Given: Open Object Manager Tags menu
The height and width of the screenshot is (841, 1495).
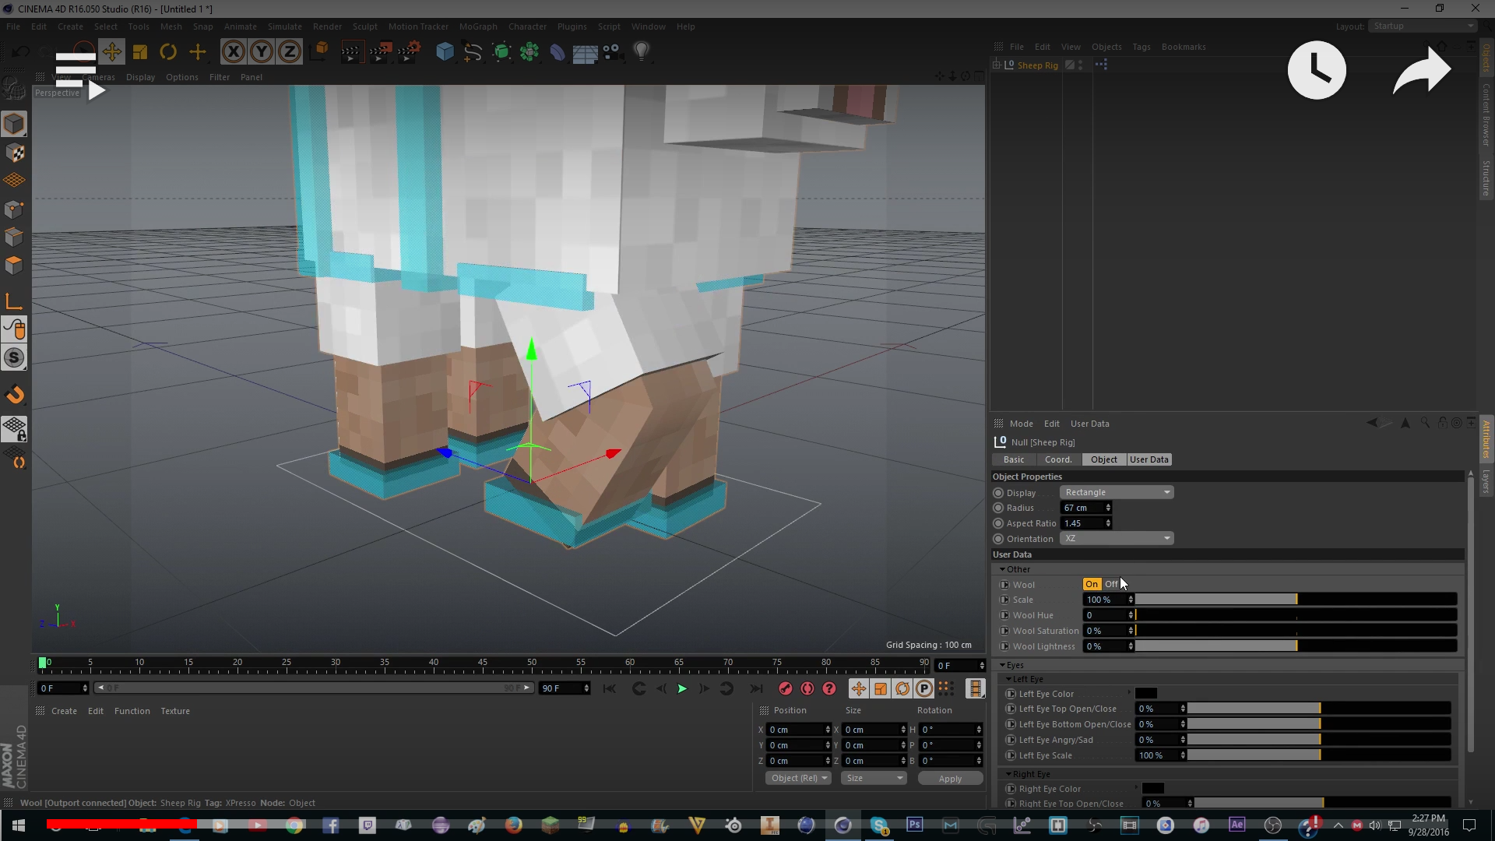Looking at the screenshot, I should (1141, 47).
